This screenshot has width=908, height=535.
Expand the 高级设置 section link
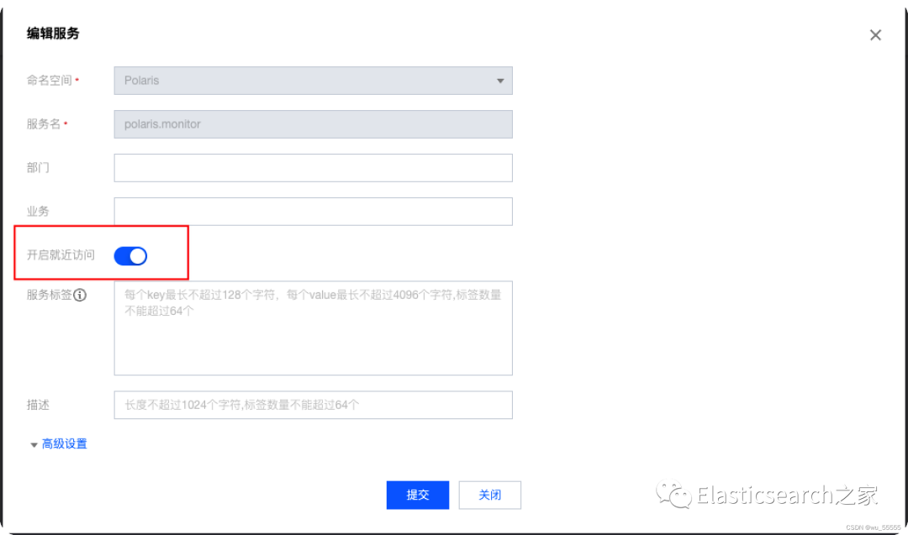[x=64, y=443]
